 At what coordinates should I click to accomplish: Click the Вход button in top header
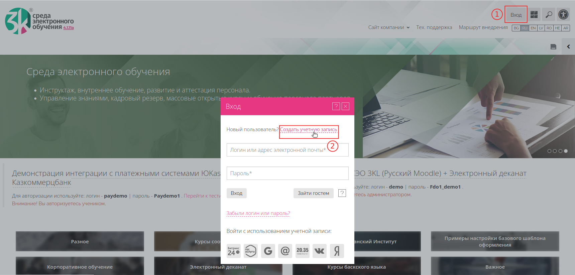(x=516, y=15)
